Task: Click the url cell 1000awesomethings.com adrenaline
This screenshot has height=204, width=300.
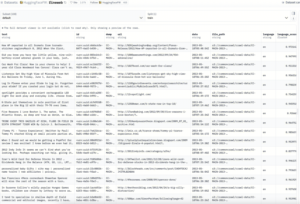Action: click(153, 56)
